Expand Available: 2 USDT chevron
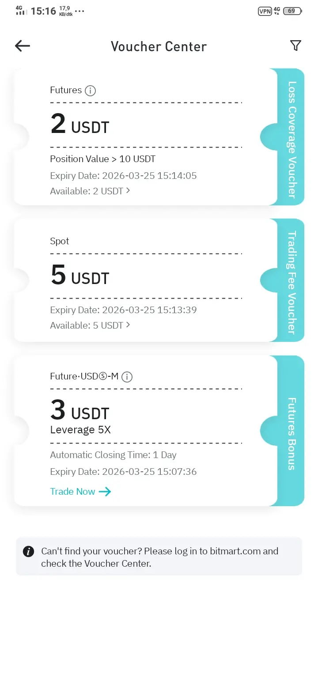The height and width of the screenshot is (682, 318). [x=128, y=191]
